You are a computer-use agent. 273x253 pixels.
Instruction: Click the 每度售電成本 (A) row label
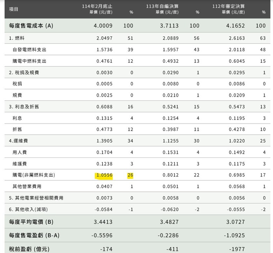tap(31, 26)
